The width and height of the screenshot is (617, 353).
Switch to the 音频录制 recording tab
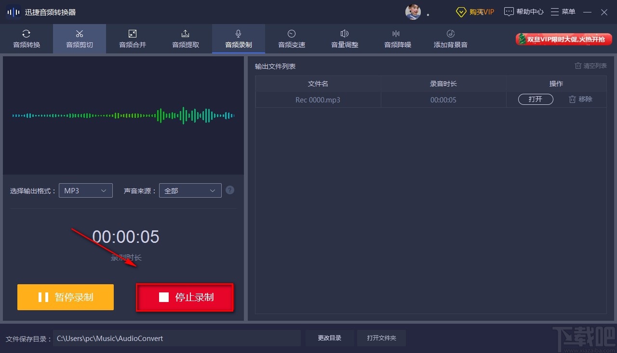point(238,38)
